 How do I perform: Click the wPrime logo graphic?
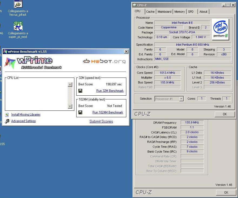coord(33,63)
